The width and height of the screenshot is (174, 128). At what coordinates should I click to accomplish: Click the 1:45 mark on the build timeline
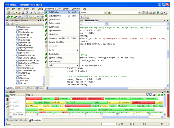[101, 114]
